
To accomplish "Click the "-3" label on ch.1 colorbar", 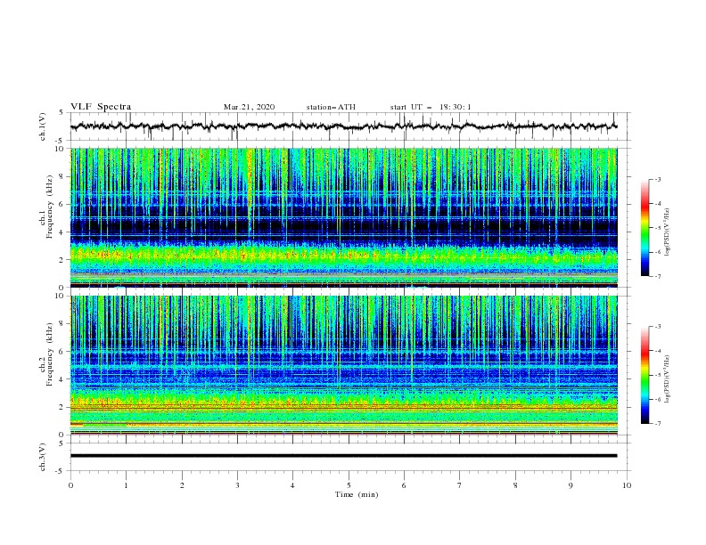I will click(x=657, y=179).
